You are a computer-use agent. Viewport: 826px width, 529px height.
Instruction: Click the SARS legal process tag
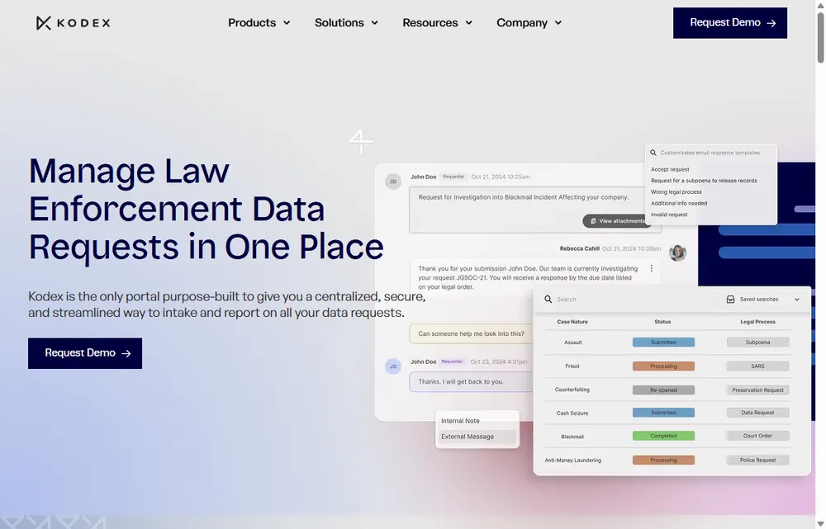coord(757,366)
